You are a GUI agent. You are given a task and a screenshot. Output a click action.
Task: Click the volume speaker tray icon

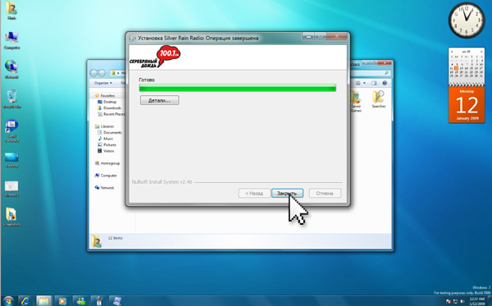click(462, 301)
